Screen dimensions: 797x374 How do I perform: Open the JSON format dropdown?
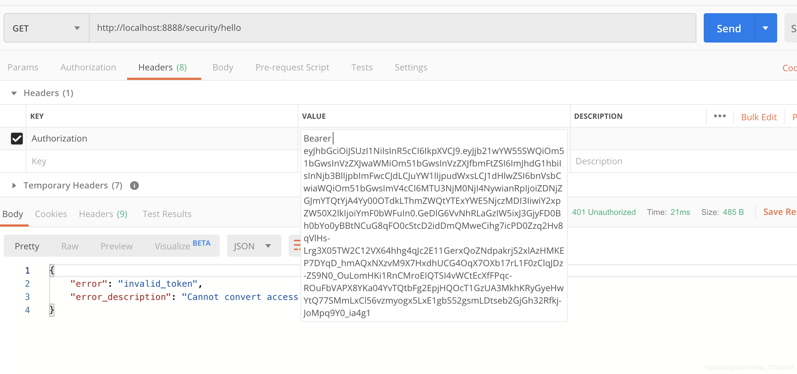254,246
